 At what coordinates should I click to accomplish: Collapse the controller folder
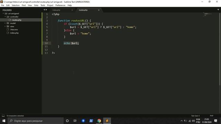tap(5, 17)
